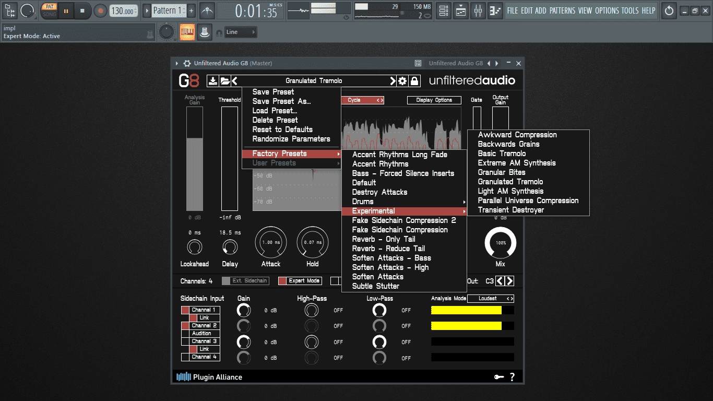Open the OPTIONS menu in FL Studio
Image resolution: width=713 pixels, height=401 pixels.
pos(607,10)
